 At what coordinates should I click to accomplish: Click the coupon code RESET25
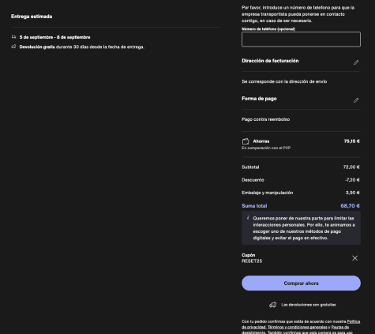click(252, 261)
